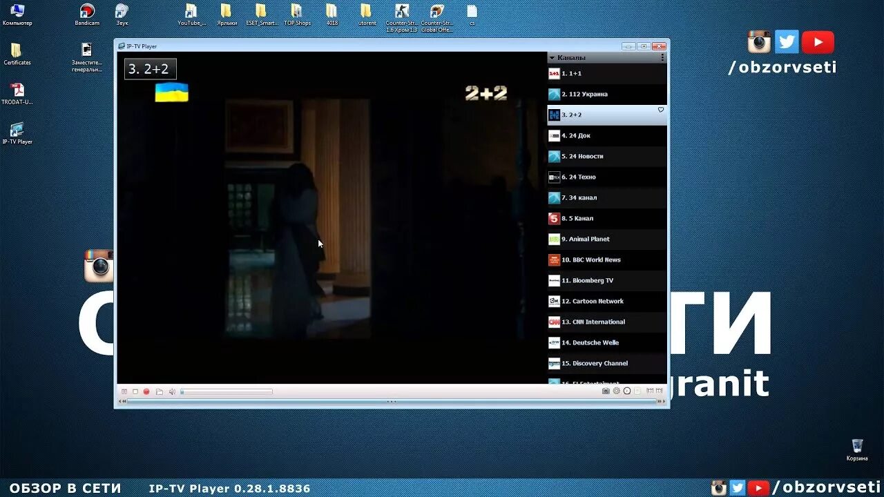Open file with the folder icon
884x497 pixels.
point(160,391)
